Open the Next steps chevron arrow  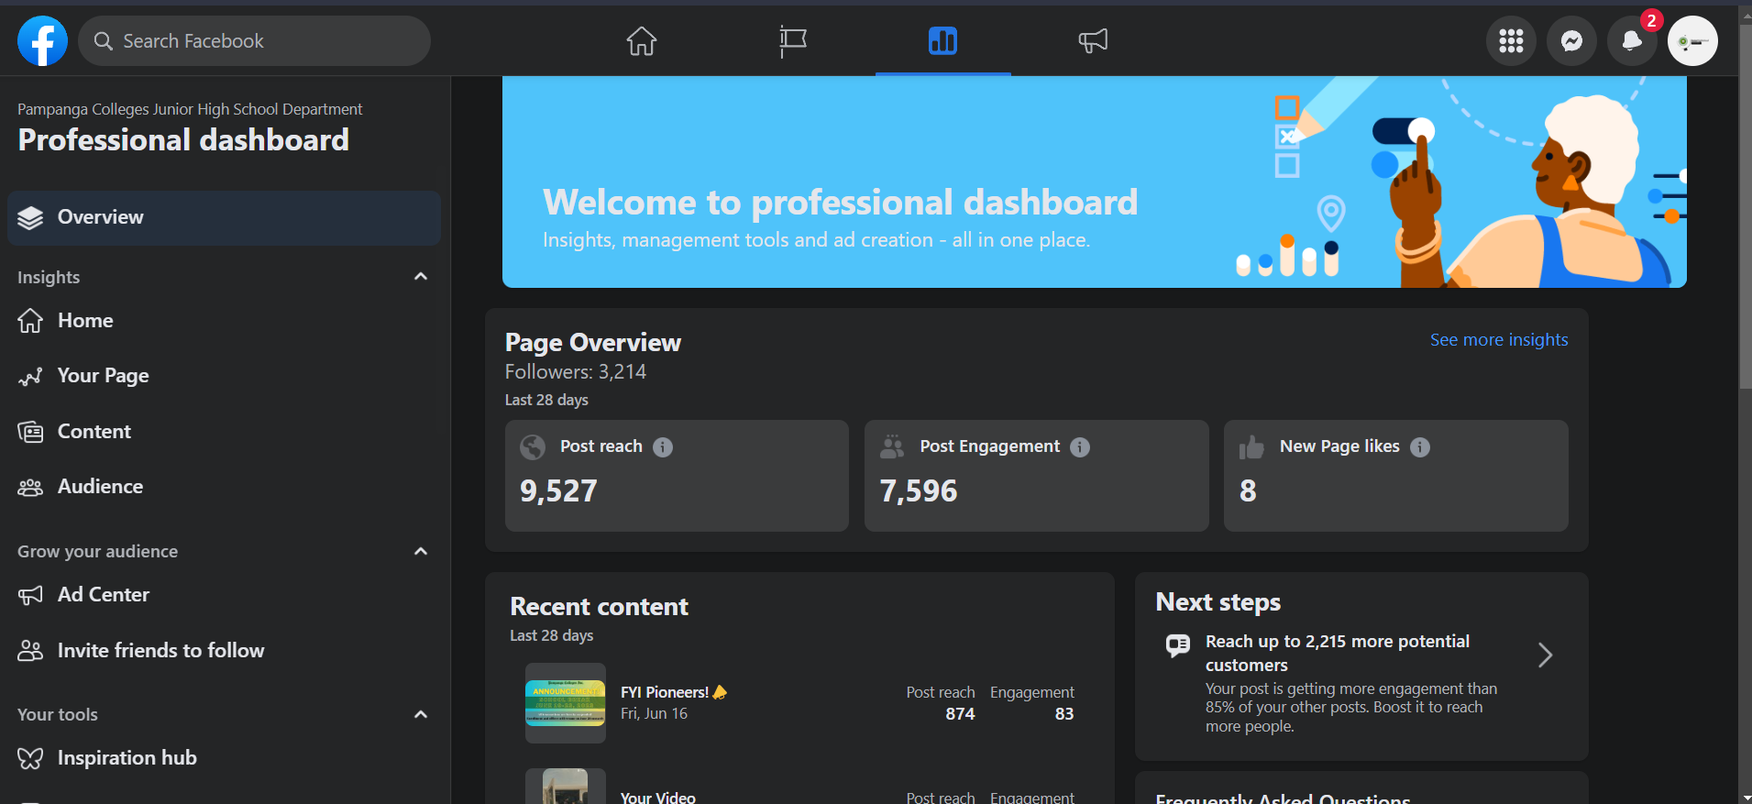(1545, 655)
